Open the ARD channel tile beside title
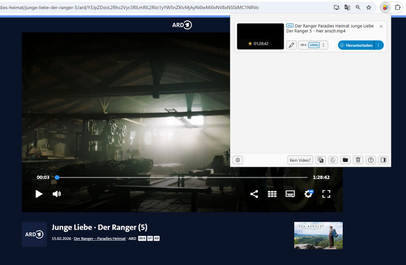 [x=34, y=234]
